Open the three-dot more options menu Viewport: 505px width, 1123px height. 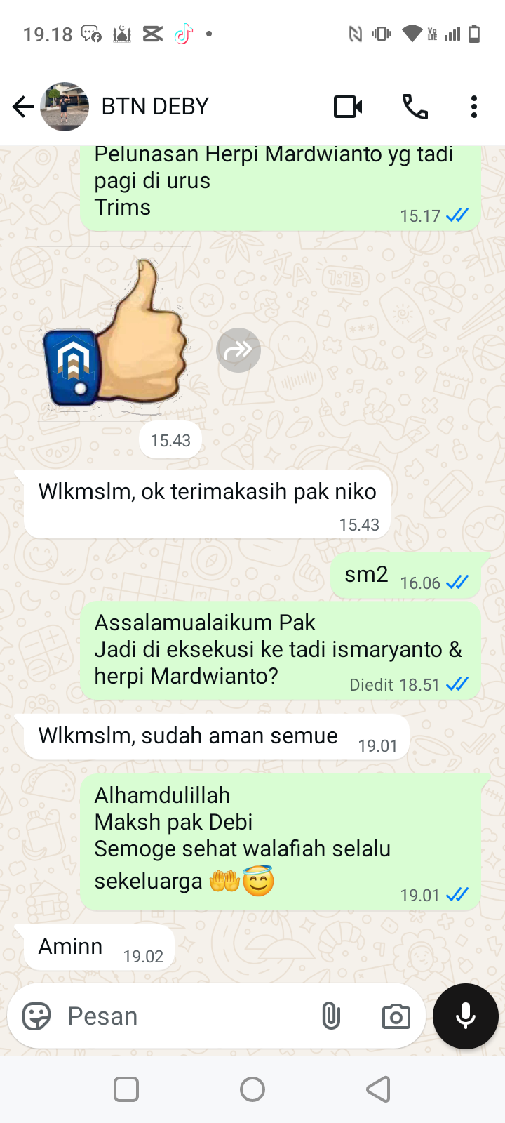point(474,107)
